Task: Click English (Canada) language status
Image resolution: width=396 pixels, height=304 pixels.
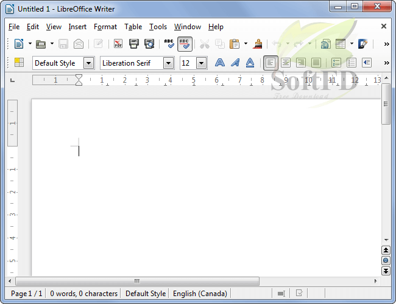Action: (200, 294)
